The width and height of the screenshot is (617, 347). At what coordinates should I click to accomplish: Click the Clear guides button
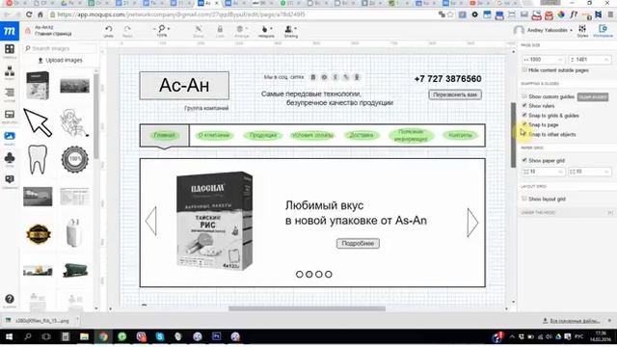pyautogui.click(x=593, y=96)
